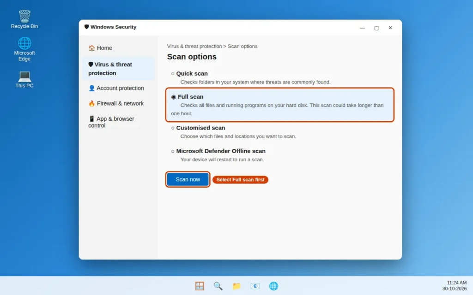
Task: Select Virus & threat protection in the sidebar
Action: pos(118,69)
